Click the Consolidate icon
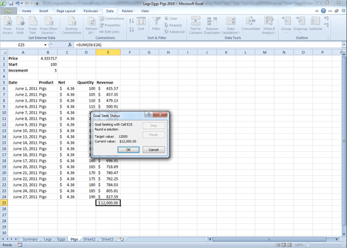The height and width of the screenshot is (248, 347). [251, 23]
